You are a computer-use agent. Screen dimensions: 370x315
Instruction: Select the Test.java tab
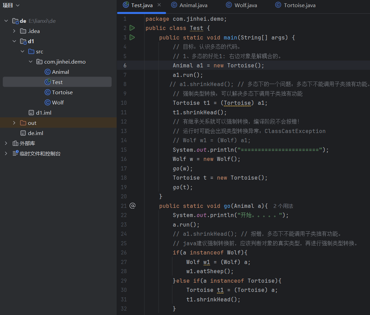click(x=141, y=5)
